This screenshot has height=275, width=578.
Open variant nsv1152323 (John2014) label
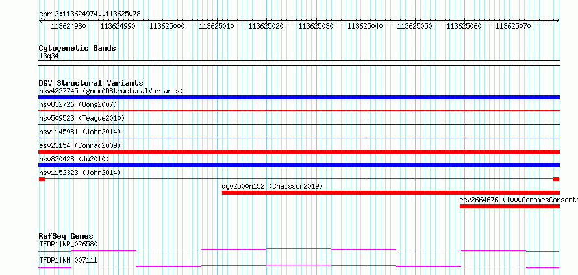coord(80,173)
